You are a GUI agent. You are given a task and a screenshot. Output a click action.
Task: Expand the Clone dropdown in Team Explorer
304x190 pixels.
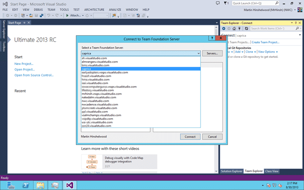point(255,52)
